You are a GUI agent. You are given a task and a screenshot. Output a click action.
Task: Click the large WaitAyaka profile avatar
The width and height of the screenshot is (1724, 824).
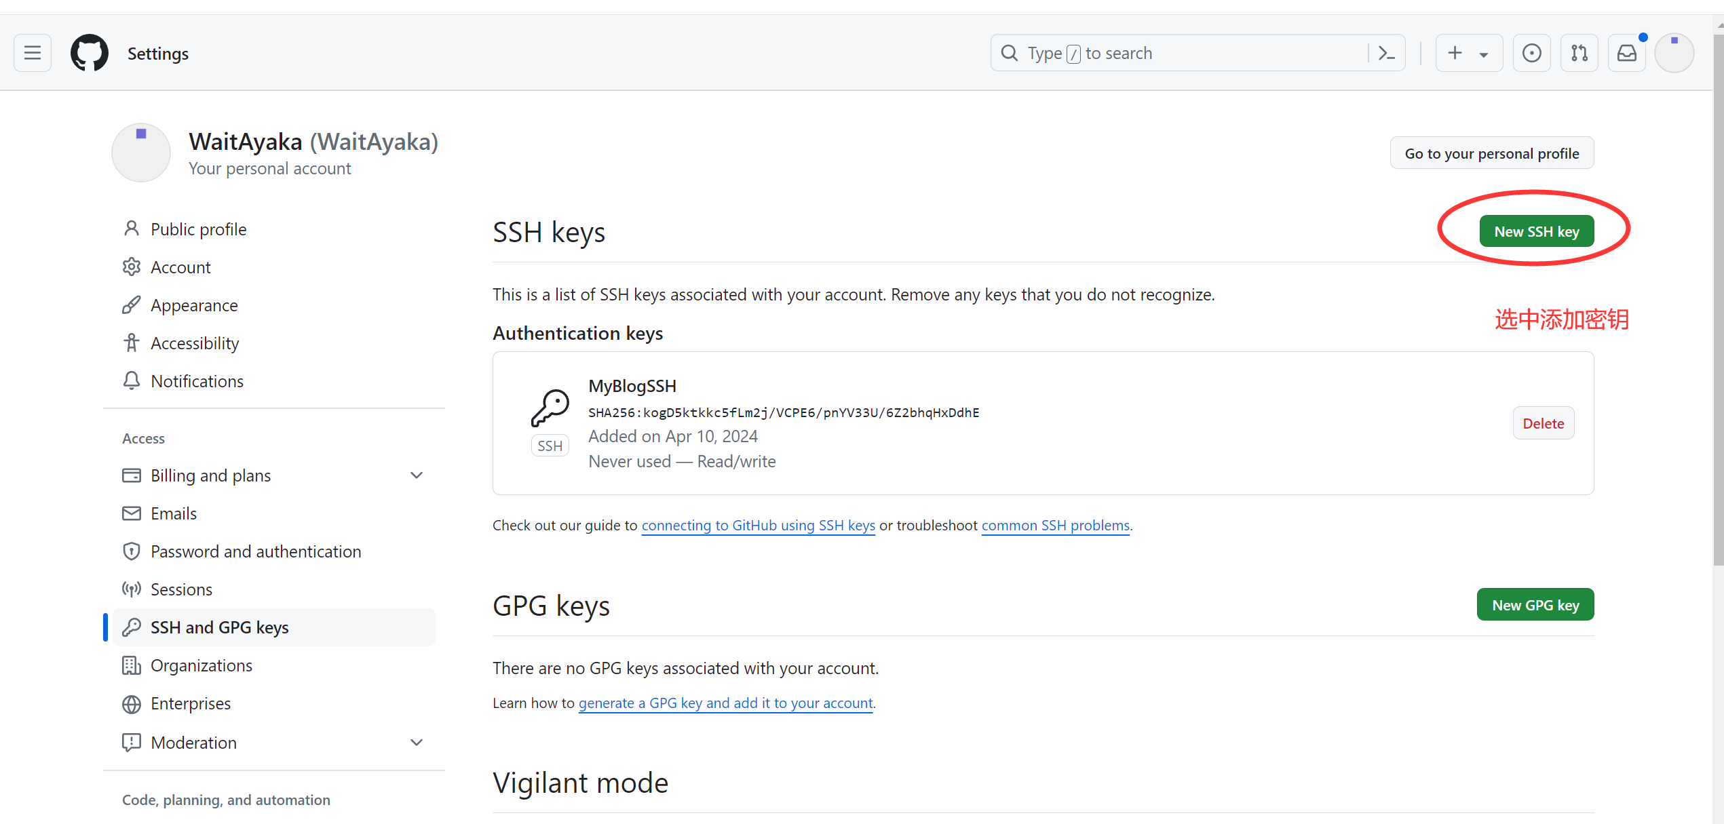pos(141,153)
